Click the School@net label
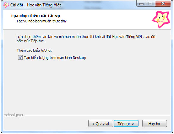Viewport: 174px width, 134px height. [14, 115]
